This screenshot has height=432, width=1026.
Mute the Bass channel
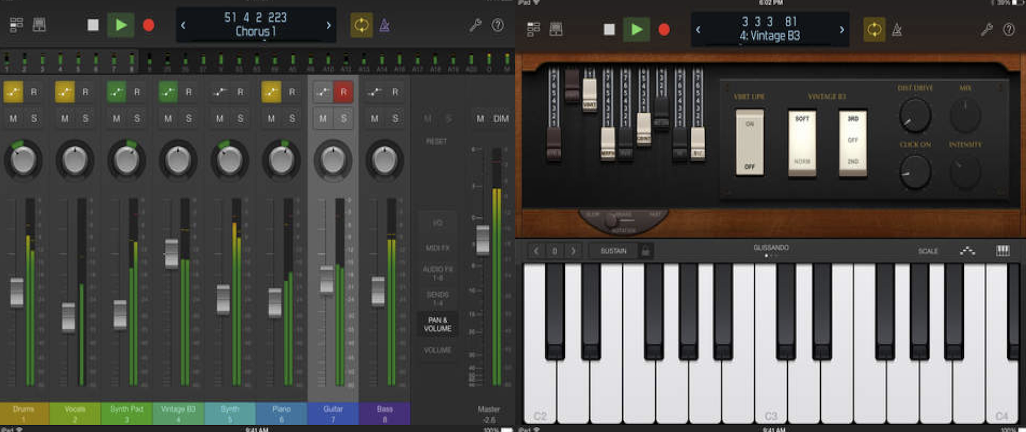(374, 118)
